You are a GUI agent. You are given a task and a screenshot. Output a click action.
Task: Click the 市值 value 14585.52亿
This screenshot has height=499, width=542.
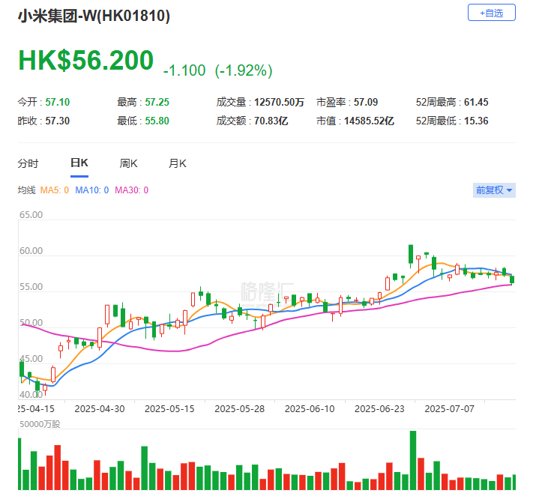coord(369,121)
